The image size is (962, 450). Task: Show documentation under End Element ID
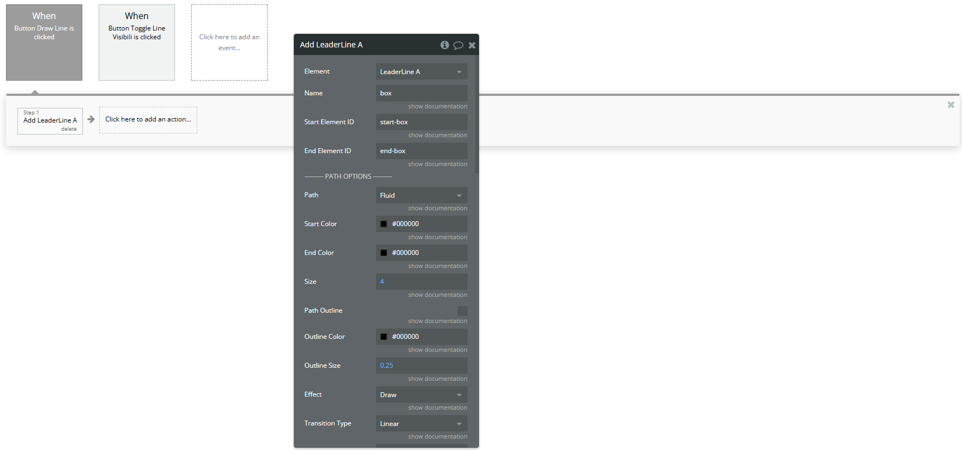pos(438,164)
